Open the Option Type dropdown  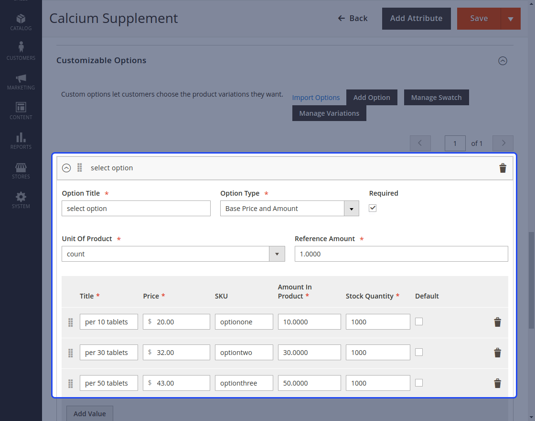click(x=289, y=209)
